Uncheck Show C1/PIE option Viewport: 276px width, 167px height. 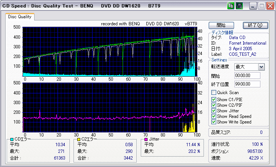(x=214, y=99)
